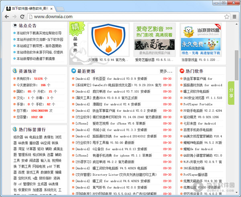Image resolution: width=241 pixels, height=197 pixels.
Task: Open 本站诚征下载带宽、服务器赞助 notice
Action: [39, 46]
